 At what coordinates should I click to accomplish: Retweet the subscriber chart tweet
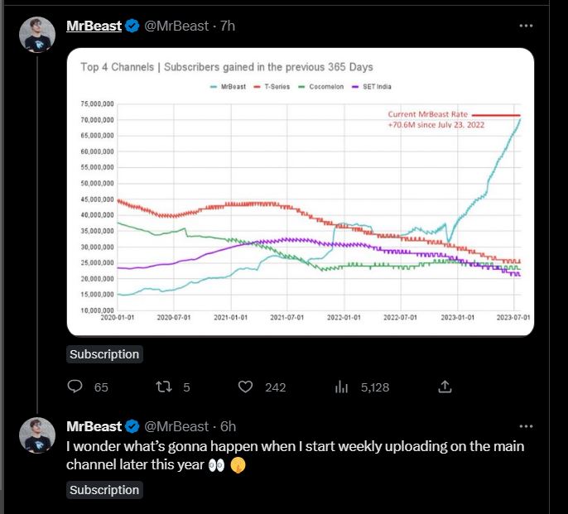coord(164,387)
